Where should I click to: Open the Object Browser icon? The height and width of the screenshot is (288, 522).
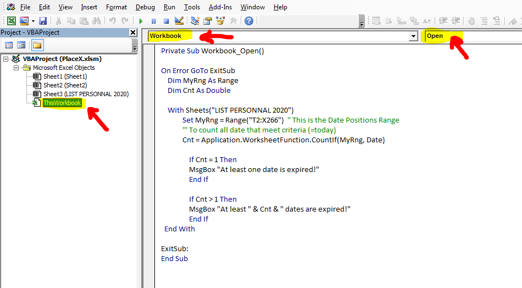pyautogui.click(x=220, y=21)
